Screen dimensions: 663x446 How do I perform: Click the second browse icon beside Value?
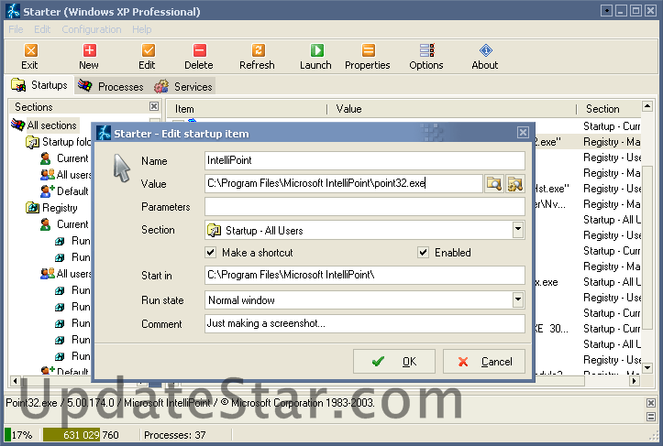pyautogui.click(x=515, y=184)
